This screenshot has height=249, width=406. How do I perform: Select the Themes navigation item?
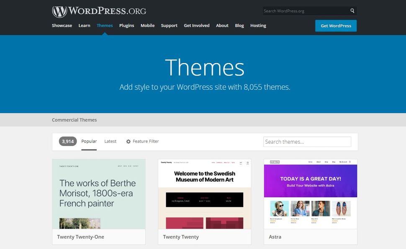[x=105, y=25]
